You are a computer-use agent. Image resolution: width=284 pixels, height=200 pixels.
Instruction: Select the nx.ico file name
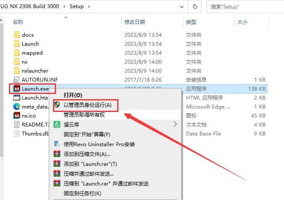pyautogui.click(x=29, y=115)
